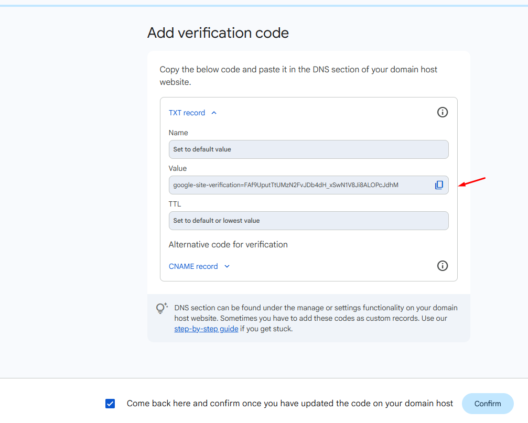
Task: Open info icon beside TXT record
Action: (443, 112)
